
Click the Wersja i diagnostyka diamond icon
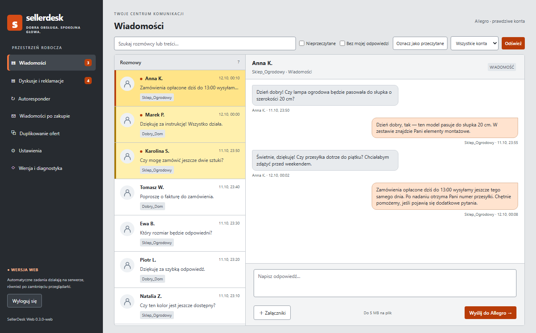click(x=13, y=168)
